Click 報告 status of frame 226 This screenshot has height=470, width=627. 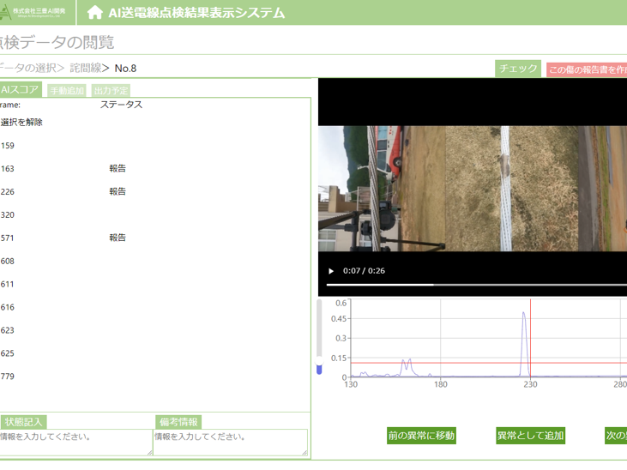[x=118, y=191]
